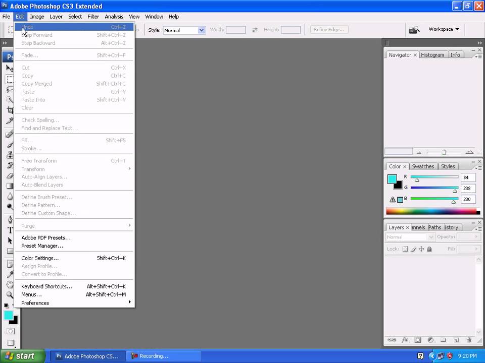This screenshot has width=485, height=363.
Task: Toggle Quick Mask mode button
Action: (x=11, y=331)
